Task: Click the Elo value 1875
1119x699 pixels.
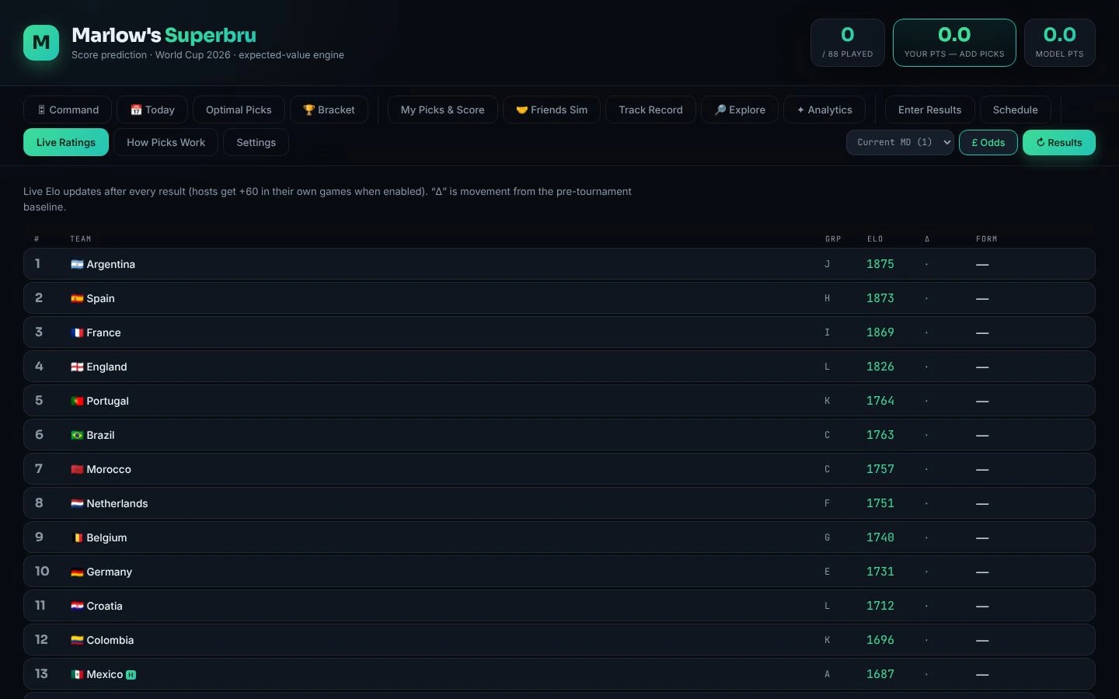Action: [880, 264]
